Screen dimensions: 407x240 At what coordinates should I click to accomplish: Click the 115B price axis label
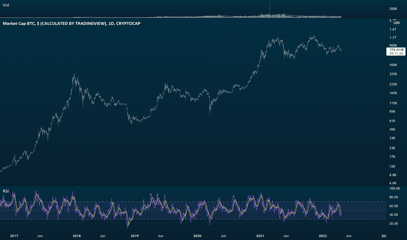click(x=393, y=103)
